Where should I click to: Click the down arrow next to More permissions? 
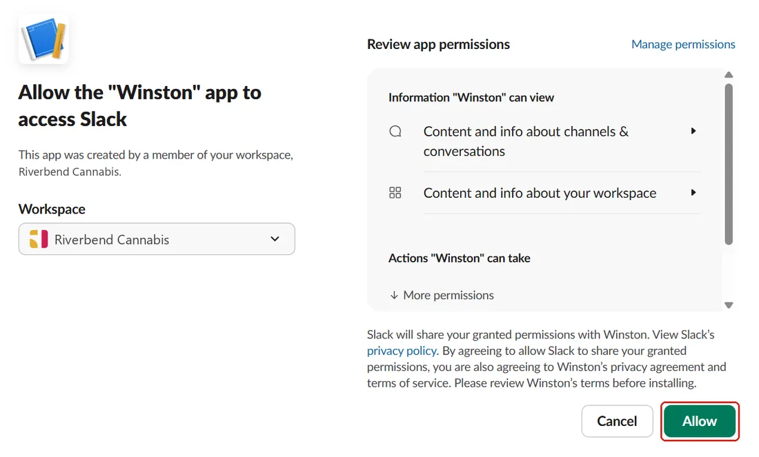[394, 295]
